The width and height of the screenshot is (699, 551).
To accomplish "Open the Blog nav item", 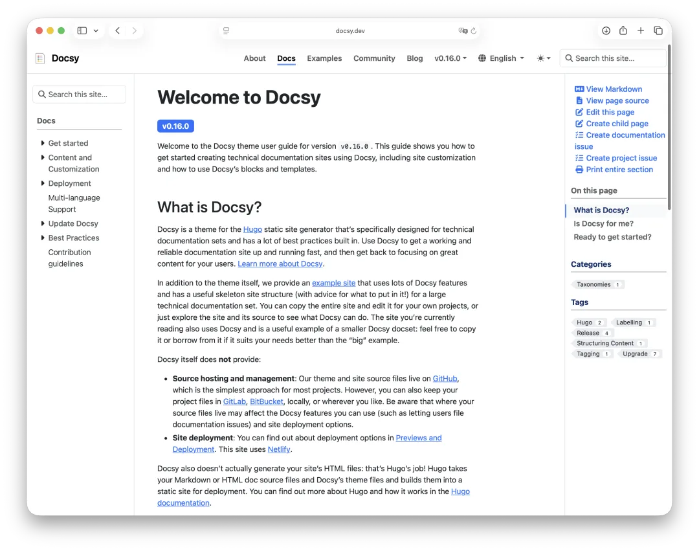I will [415, 58].
